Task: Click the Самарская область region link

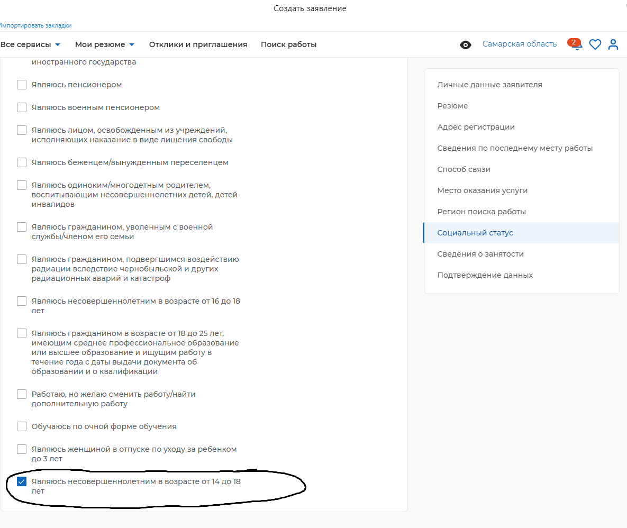Action: (520, 44)
